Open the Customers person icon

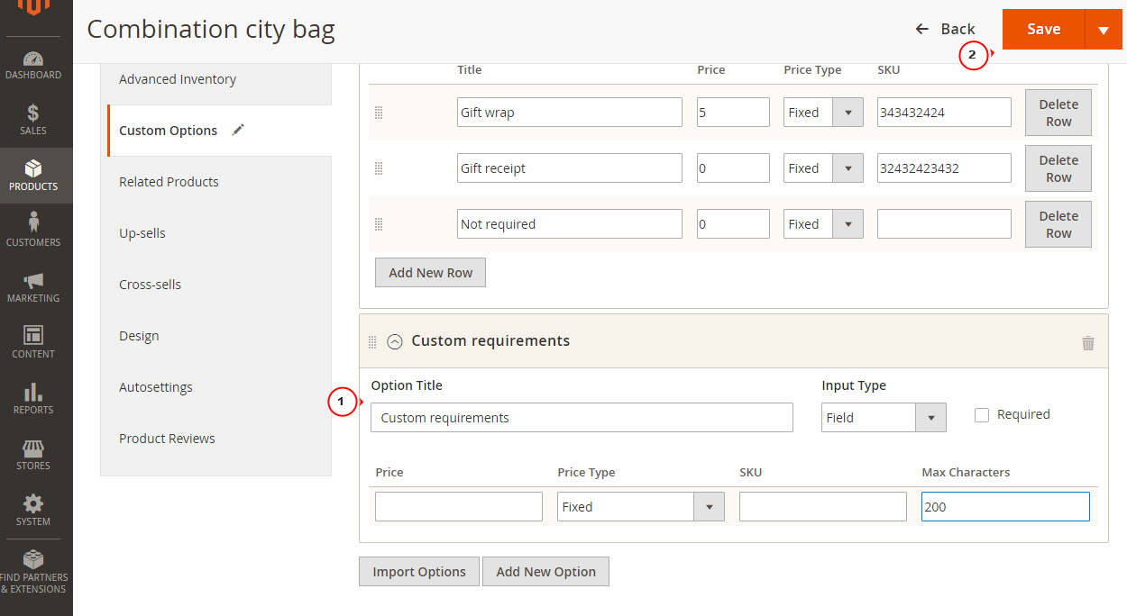[33, 222]
